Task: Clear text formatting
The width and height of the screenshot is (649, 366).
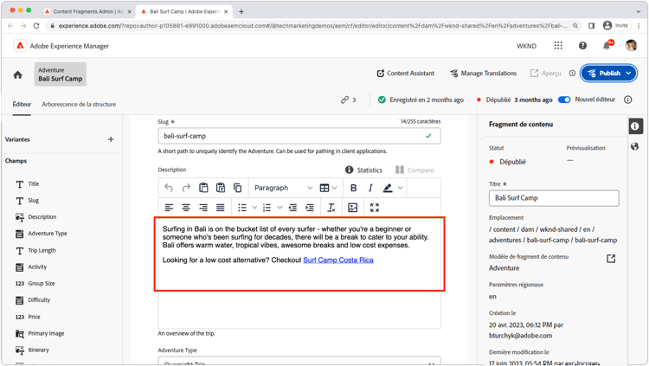Action: (331, 208)
